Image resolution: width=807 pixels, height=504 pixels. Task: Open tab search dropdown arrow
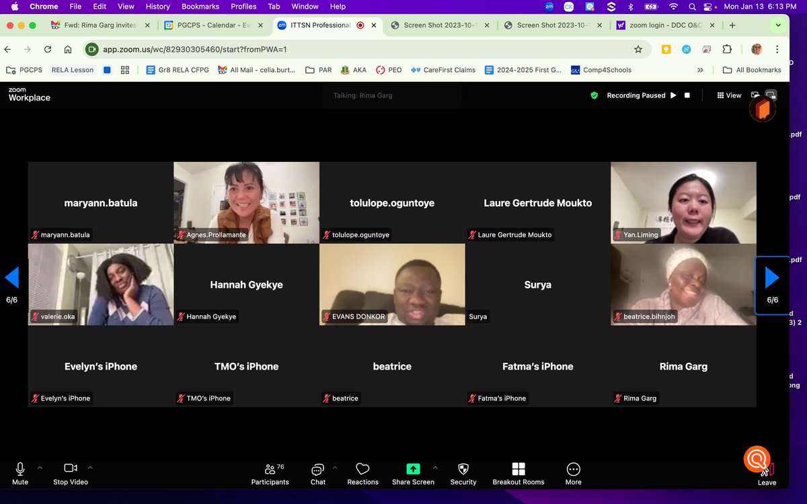[x=779, y=26]
